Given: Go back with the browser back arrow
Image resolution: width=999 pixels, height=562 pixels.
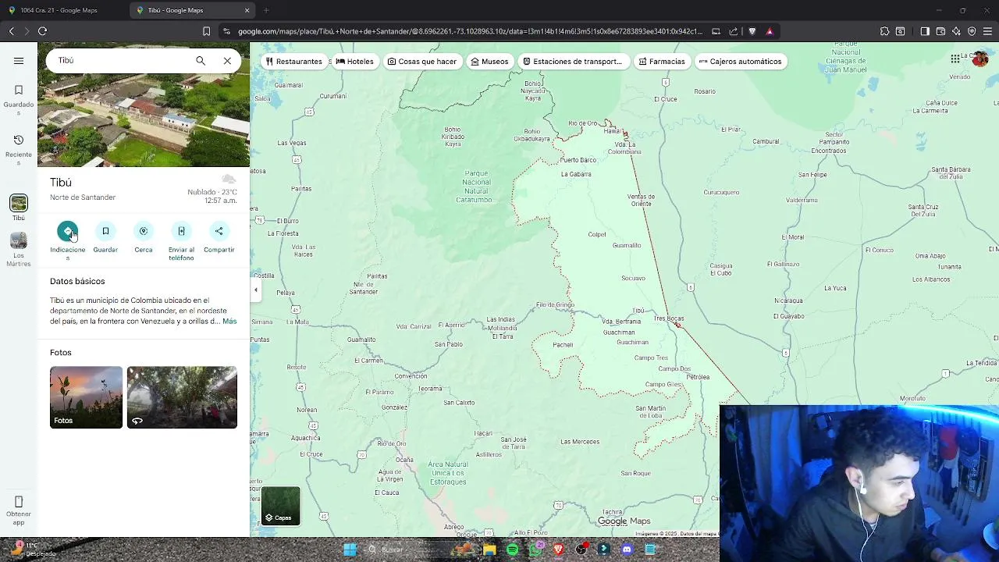Looking at the screenshot, I should (x=12, y=31).
